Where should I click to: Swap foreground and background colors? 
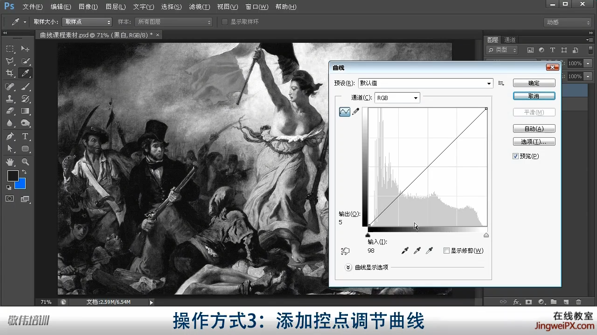click(24, 172)
